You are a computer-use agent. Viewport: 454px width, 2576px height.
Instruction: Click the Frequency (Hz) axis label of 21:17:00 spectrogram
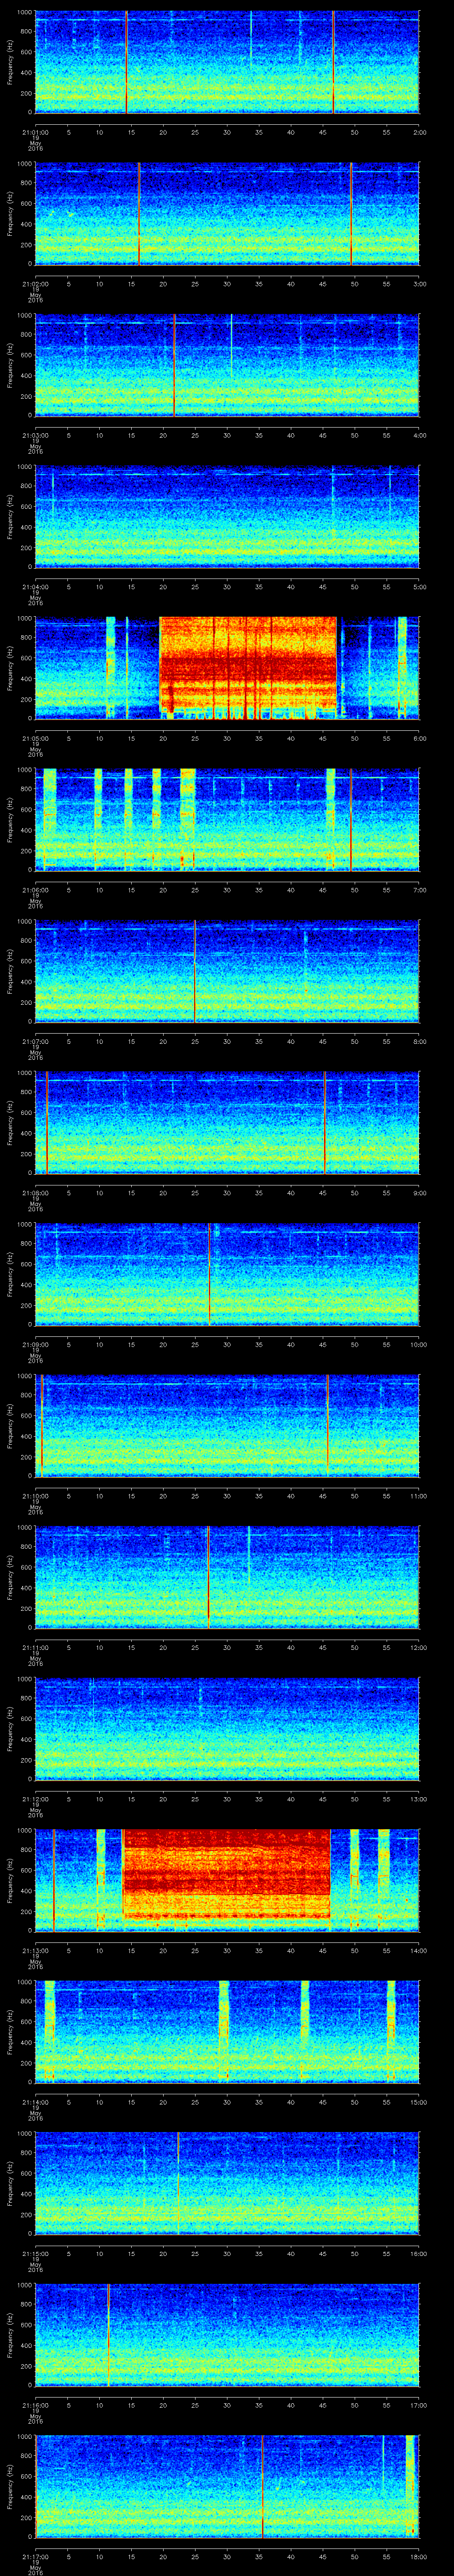tap(10, 2486)
